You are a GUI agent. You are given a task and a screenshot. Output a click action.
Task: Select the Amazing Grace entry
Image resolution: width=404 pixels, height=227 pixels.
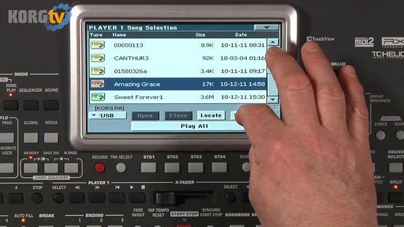coord(178,84)
